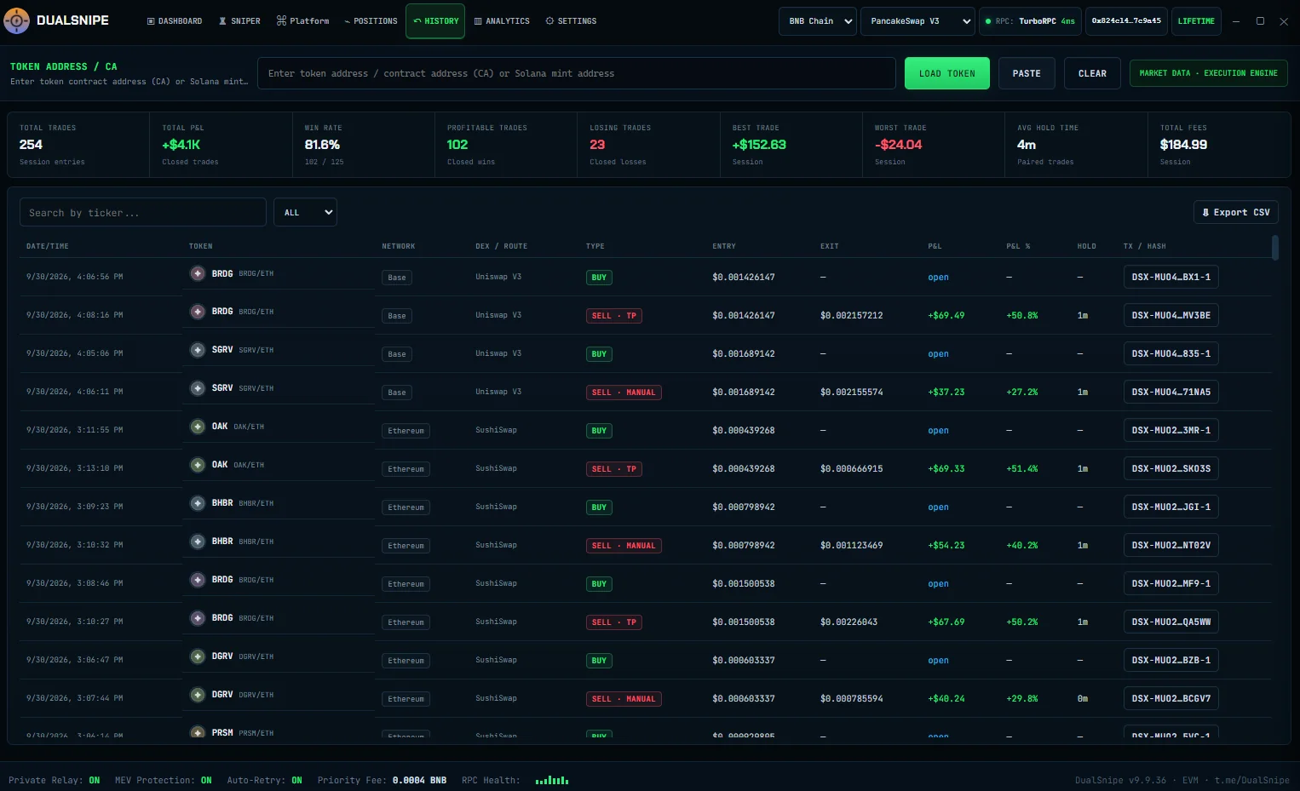The image size is (1300, 791).
Task: Click the Paste button
Action: pyautogui.click(x=1027, y=73)
